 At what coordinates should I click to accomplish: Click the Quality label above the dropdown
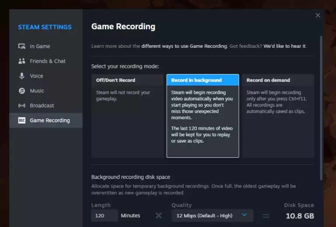(182, 206)
